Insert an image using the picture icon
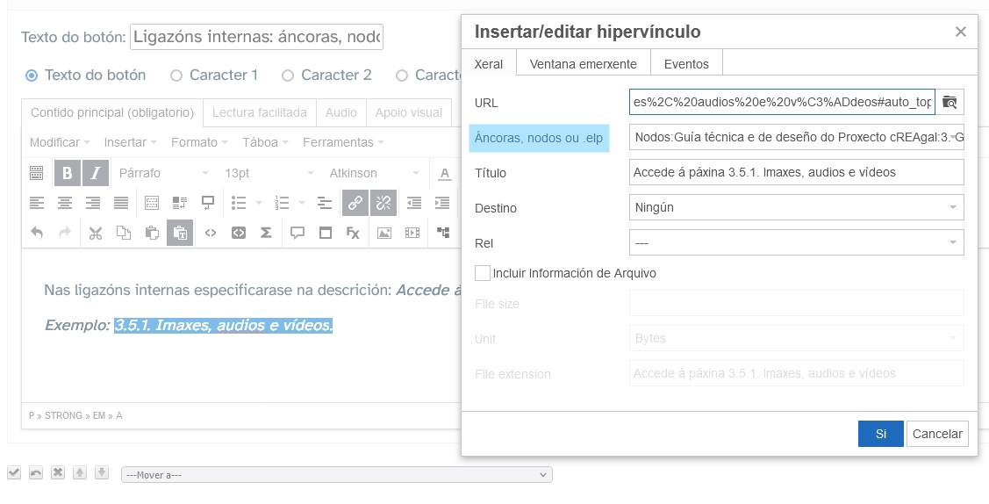 pyautogui.click(x=383, y=233)
